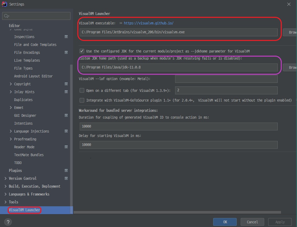
Task: Click the tab number field showing 2
Action: click(x=226, y=90)
